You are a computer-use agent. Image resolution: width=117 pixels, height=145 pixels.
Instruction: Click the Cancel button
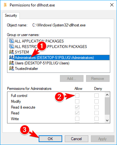(76, 139)
